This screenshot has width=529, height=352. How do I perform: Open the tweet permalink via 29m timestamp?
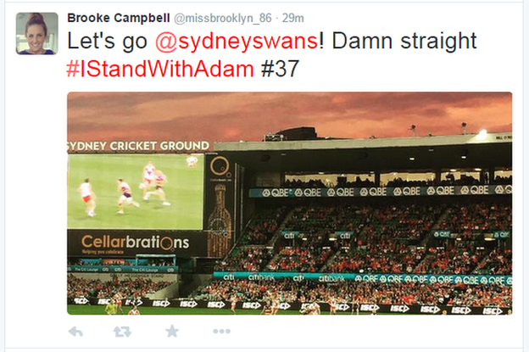coord(292,18)
